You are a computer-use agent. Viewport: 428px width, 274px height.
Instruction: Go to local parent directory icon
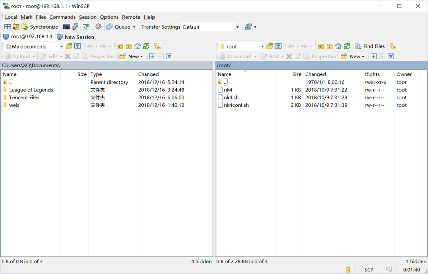120,46
